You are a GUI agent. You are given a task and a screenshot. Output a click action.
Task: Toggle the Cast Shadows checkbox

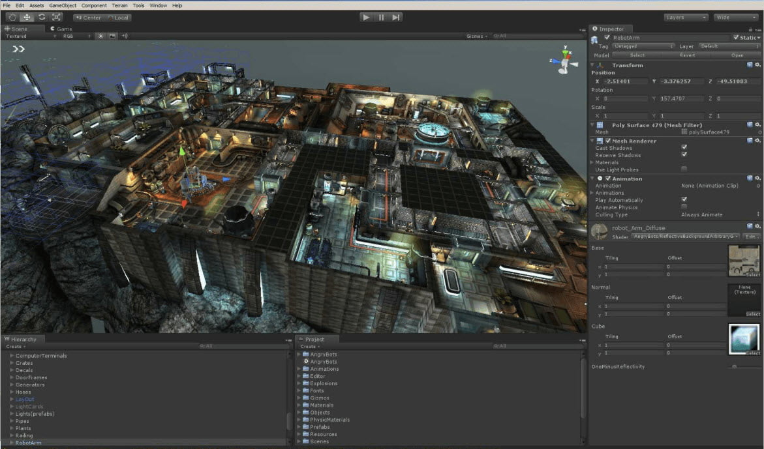tap(684, 147)
